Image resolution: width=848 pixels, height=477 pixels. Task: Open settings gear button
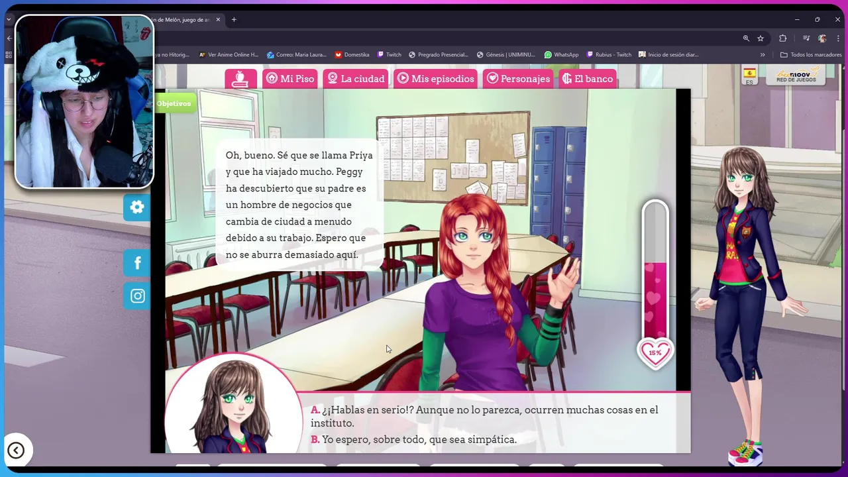pos(137,207)
